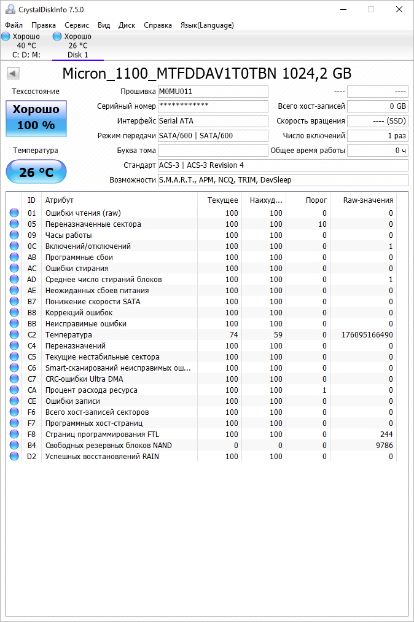Click the CrystalDiskInfo title bar icon

(x=10, y=9)
